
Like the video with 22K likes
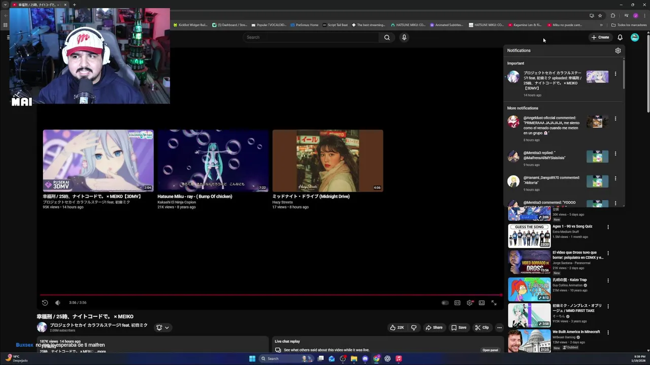pos(397,327)
